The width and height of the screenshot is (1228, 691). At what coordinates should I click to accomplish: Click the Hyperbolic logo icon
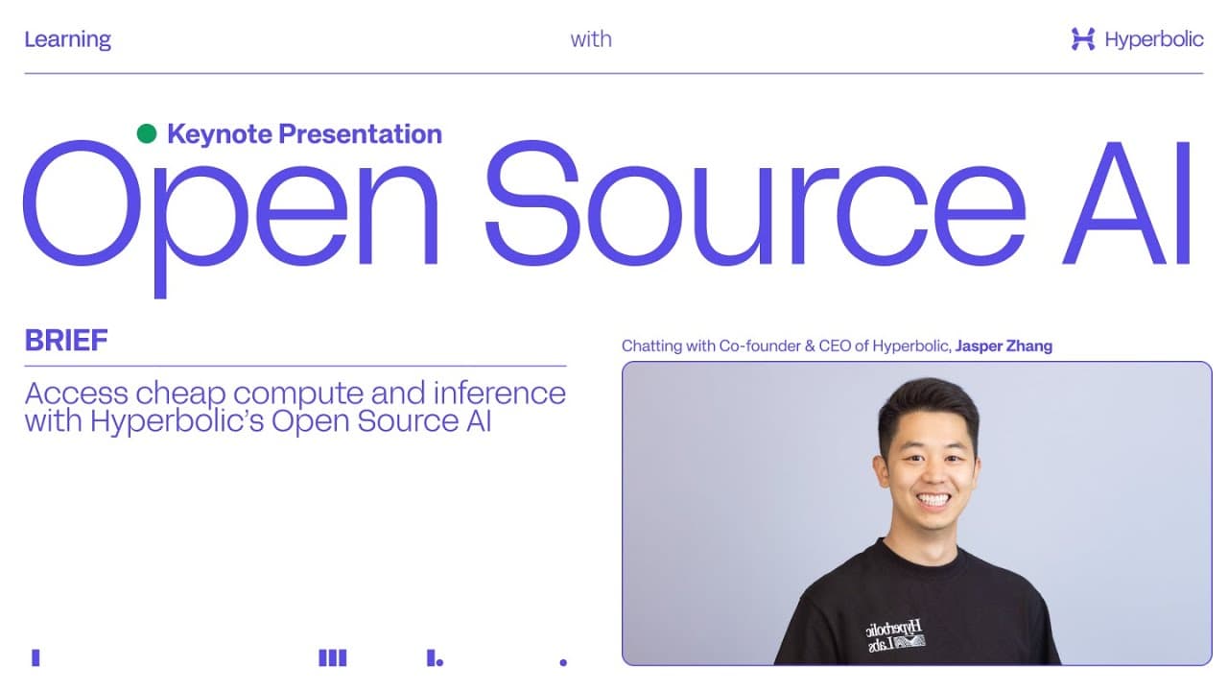(1083, 39)
